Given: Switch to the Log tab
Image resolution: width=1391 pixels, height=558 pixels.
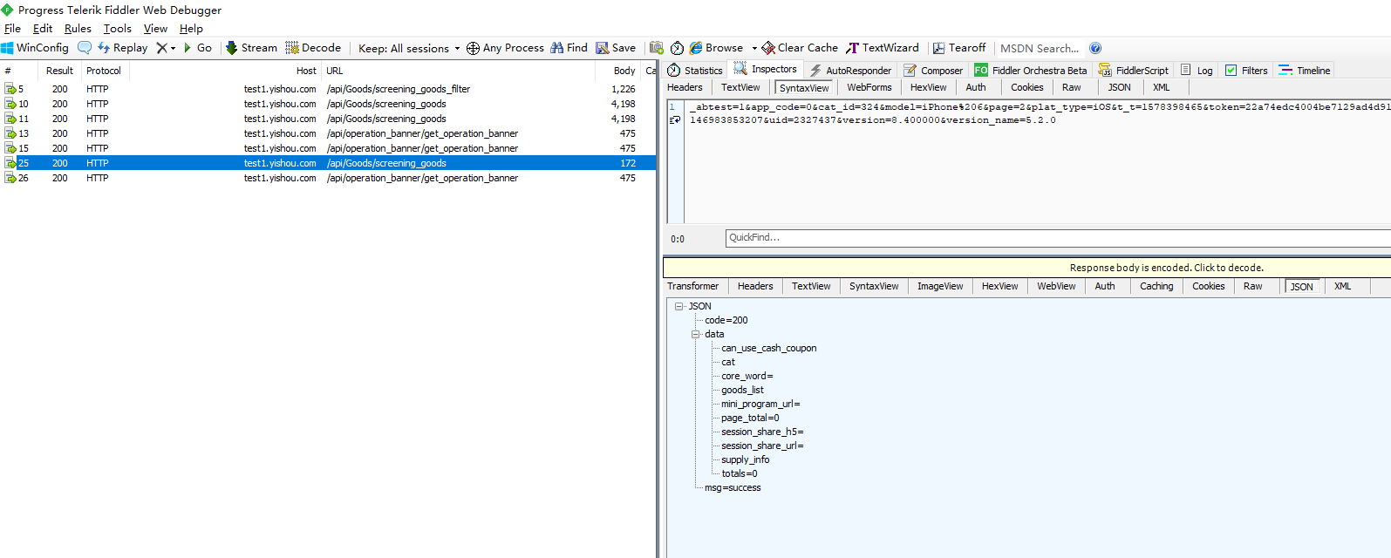Looking at the screenshot, I should point(1197,70).
